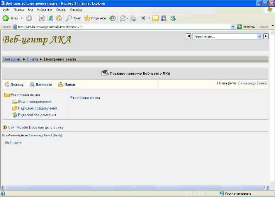
Task: Open the Back button history dropdown arrow
Action: pyautogui.click(x=21, y=18)
